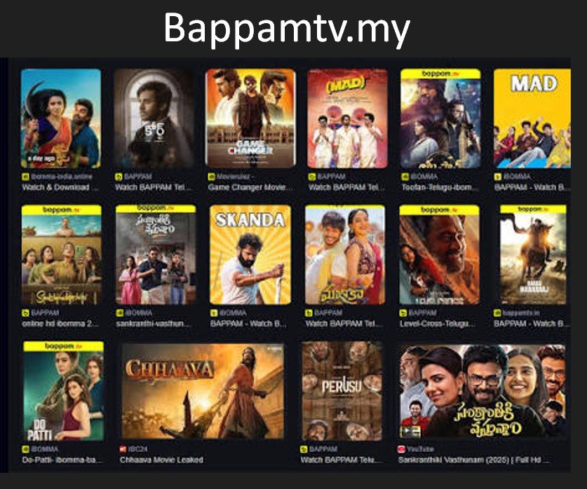The image size is (587, 489).
Task: Open the 'Do-Patti- ibomma-ba...' result link
Action: click(x=62, y=460)
